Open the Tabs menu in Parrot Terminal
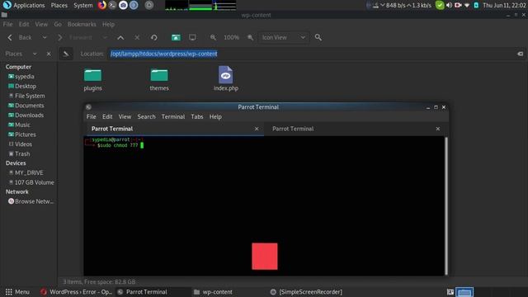 tap(197, 116)
